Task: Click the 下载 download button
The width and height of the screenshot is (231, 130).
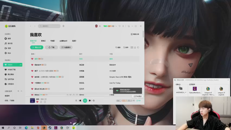Action: (51, 47)
